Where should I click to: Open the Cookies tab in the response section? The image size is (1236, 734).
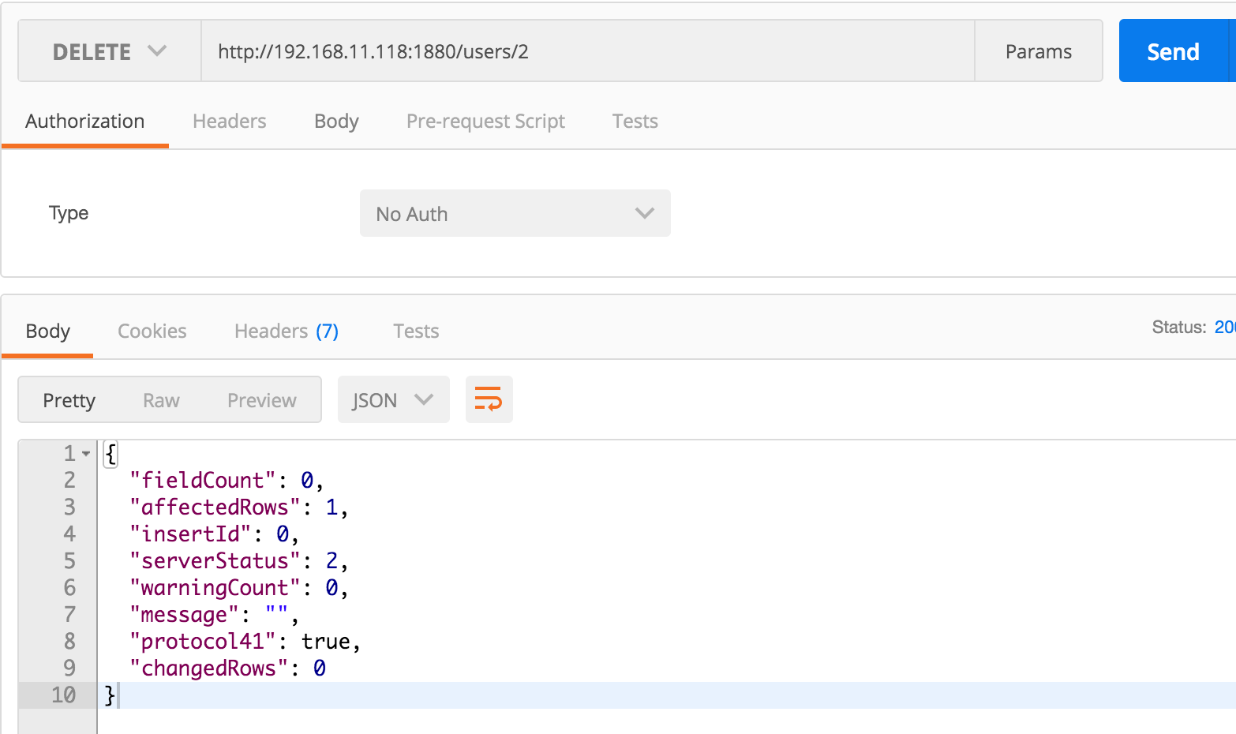[152, 331]
